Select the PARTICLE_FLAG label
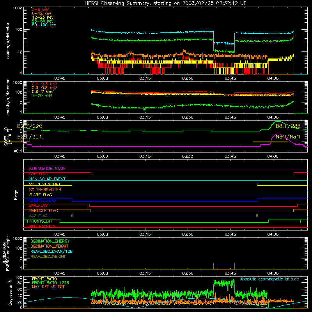This screenshot has width=312, height=312. tap(44, 211)
